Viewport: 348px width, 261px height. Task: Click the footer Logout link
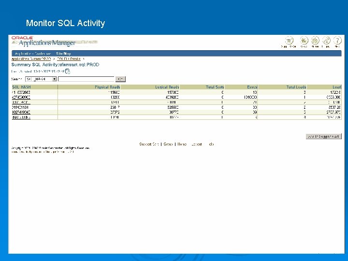click(x=196, y=144)
